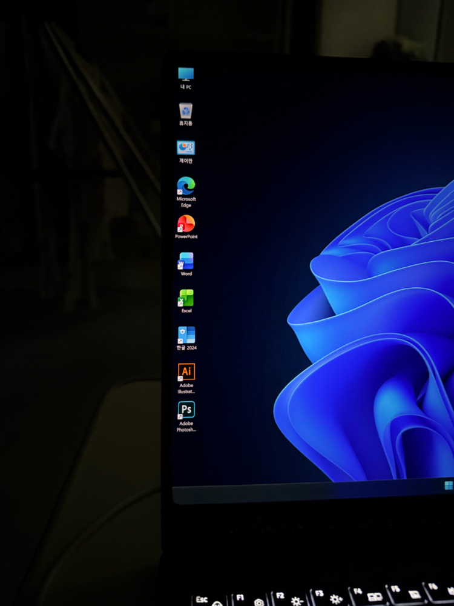Select the "내 PC" caption text
This screenshot has width=454, height=606.
point(186,87)
